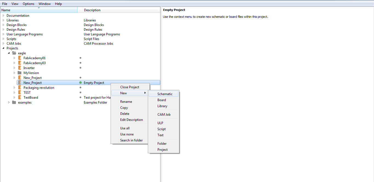Screen dimensions: 374x182
Task: Choose ULP from the New submenu
Action: tap(163, 123)
